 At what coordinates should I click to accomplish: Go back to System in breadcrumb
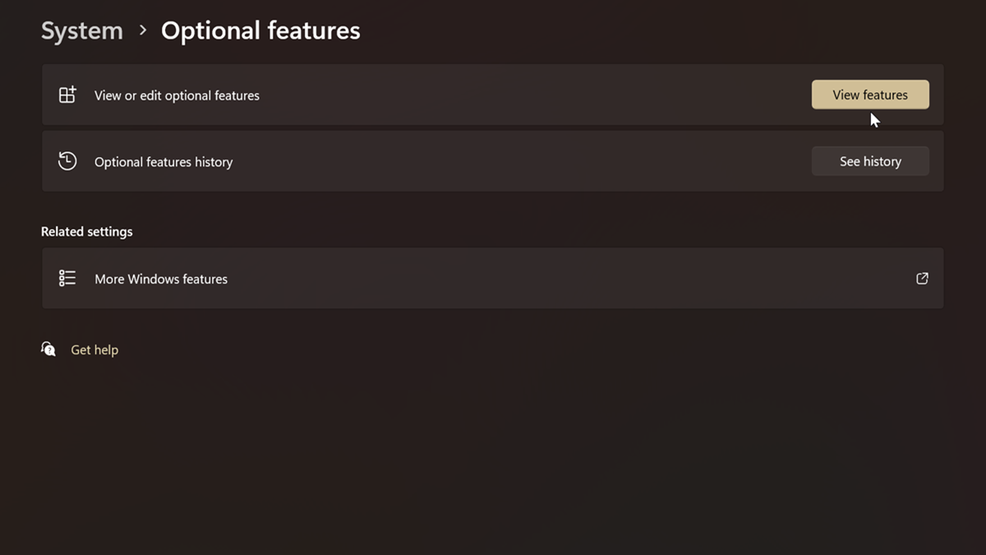[x=82, y=31]
